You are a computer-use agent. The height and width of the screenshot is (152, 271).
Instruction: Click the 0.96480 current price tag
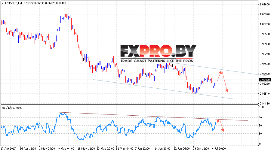click(265, 80)
